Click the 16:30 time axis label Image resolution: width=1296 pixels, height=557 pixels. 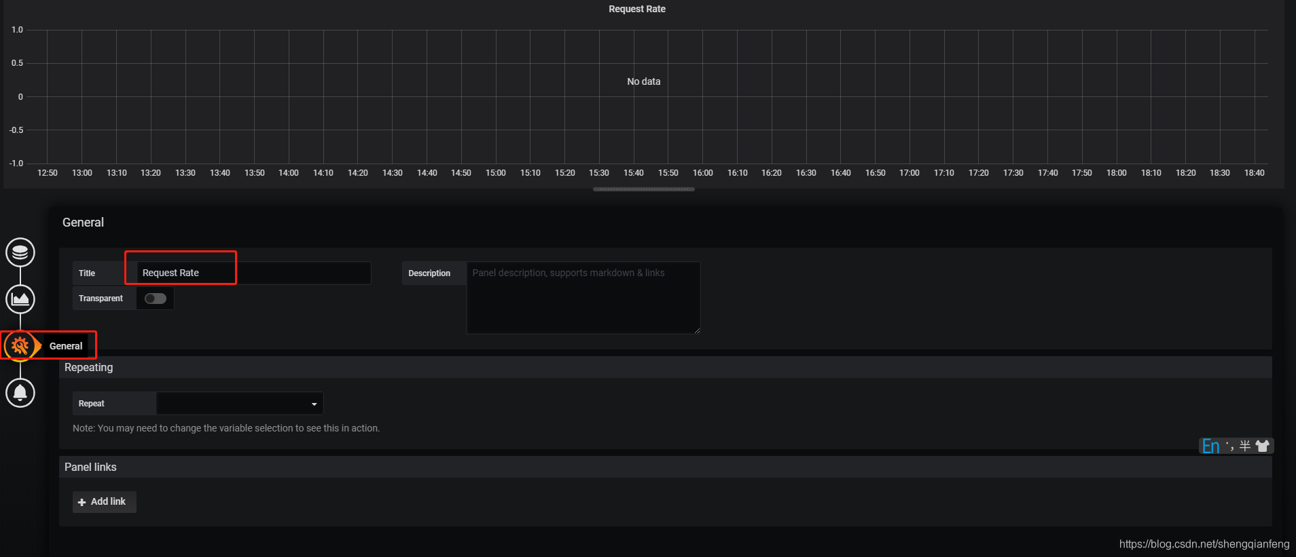tap(806, 173)
